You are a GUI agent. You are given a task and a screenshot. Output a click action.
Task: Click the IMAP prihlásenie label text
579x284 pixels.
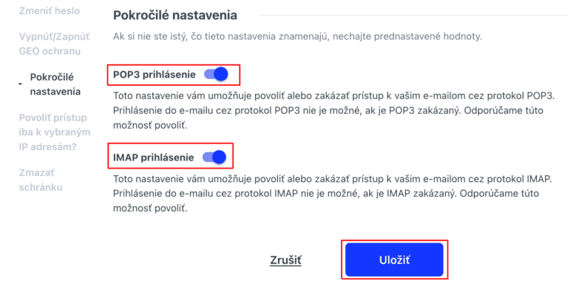click(153, 158)
